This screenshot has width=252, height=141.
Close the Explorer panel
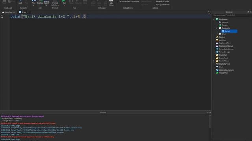[x=250, y=12]
